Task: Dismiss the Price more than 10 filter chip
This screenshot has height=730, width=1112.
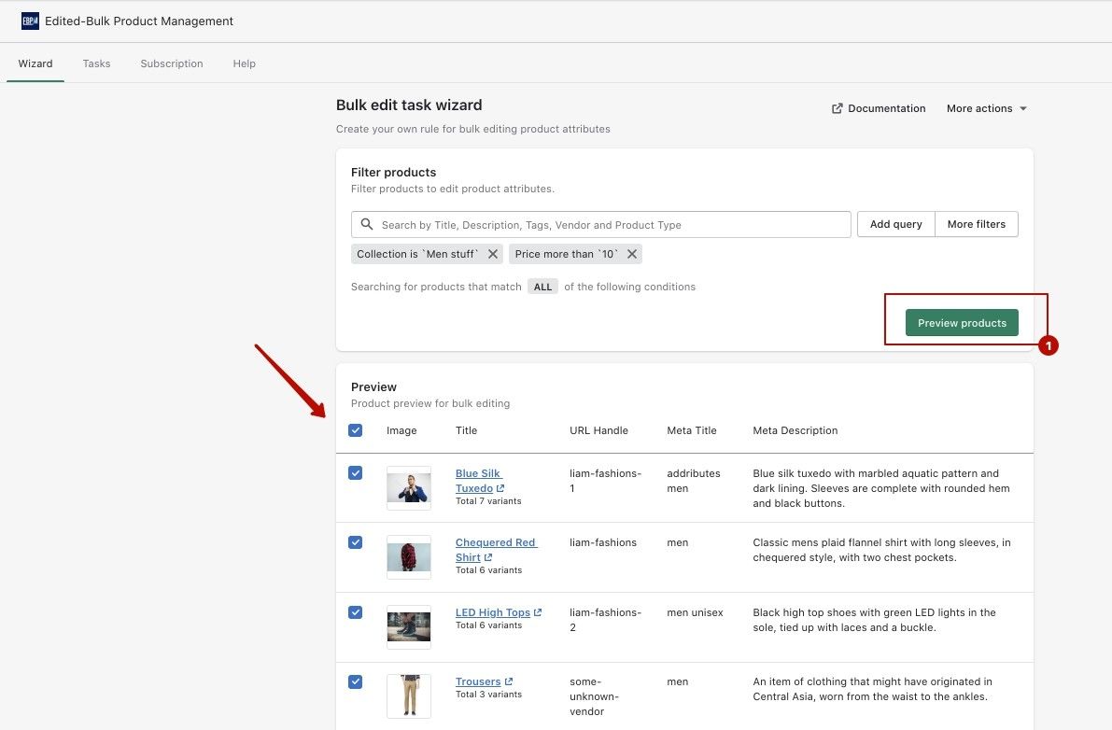Action: (x=632, y=253)
